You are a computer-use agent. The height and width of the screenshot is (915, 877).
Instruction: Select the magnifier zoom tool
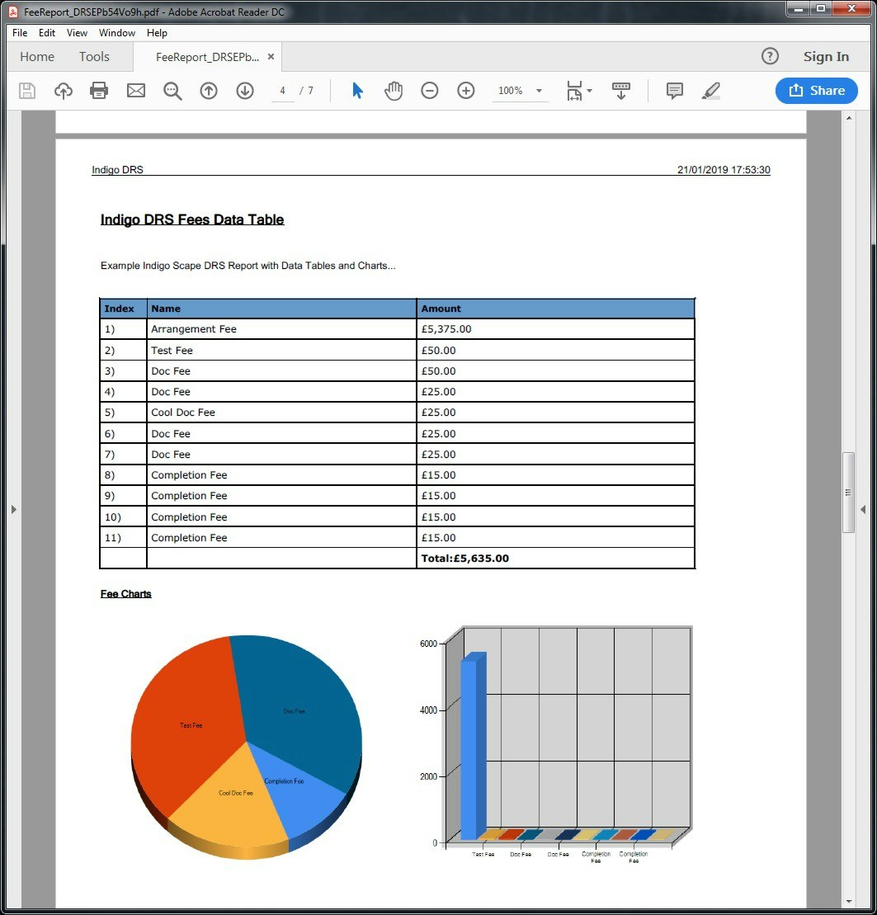coord(172,91)
